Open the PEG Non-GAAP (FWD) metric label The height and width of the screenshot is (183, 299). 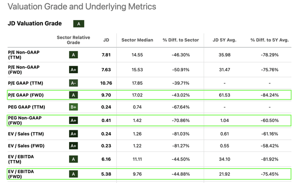(x=25, y=121)
